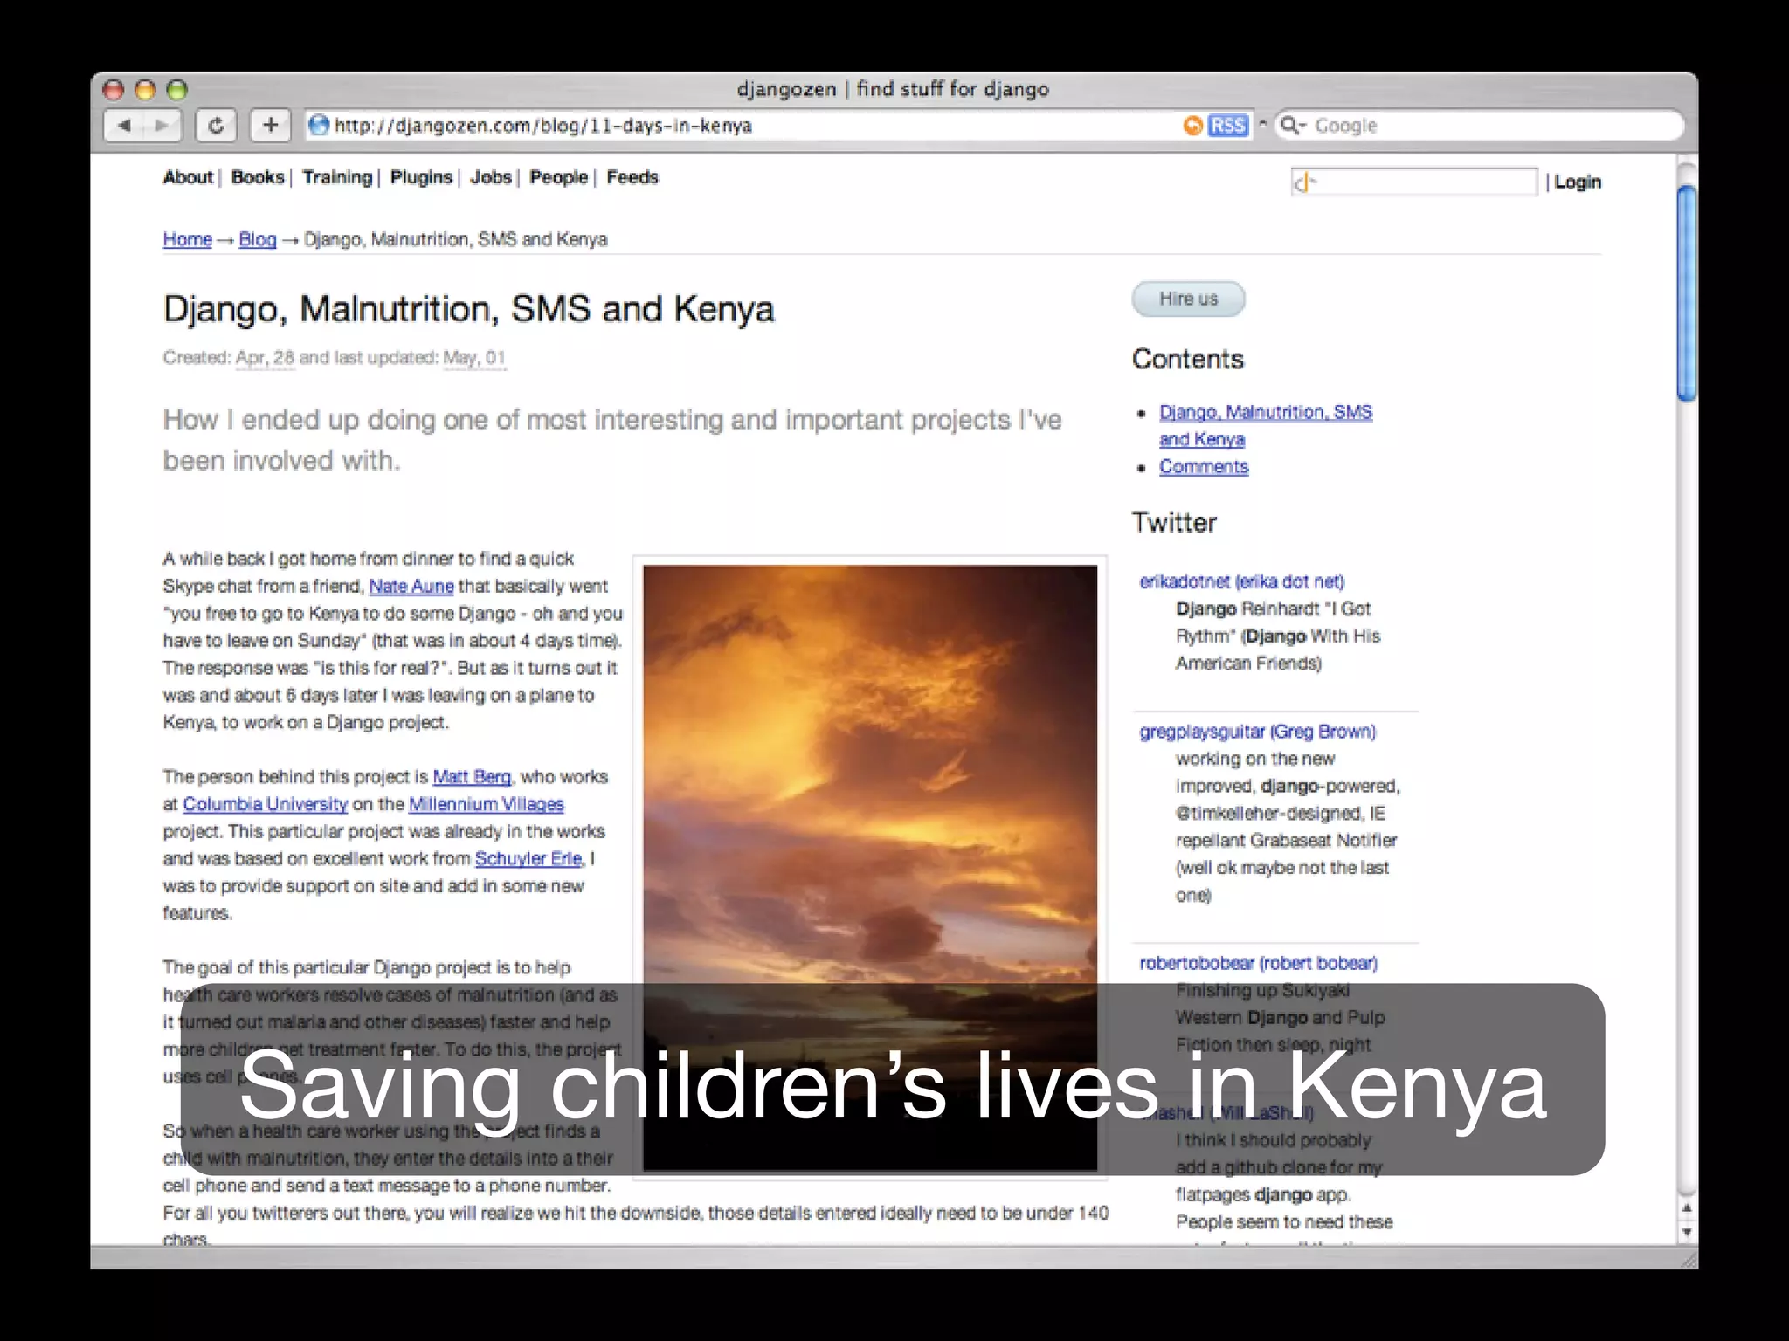
Task: Open the Books menu item
Action: (x=258, y=177)
